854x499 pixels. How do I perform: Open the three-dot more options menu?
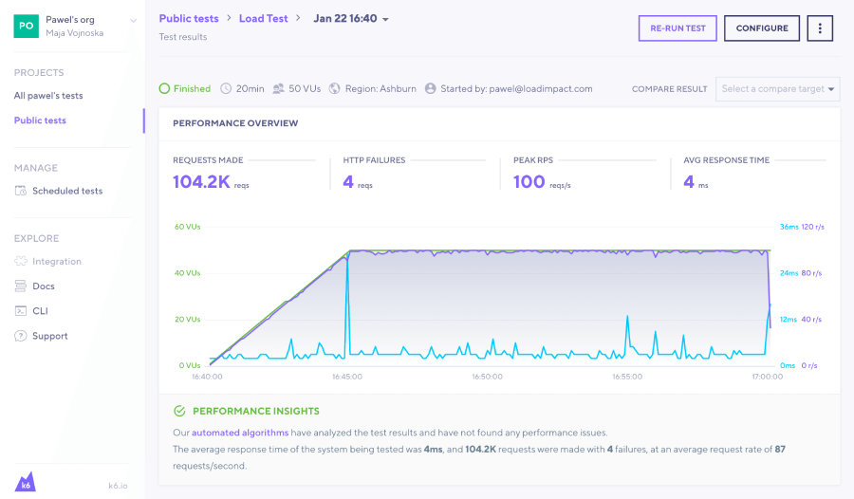pos(820,28)
